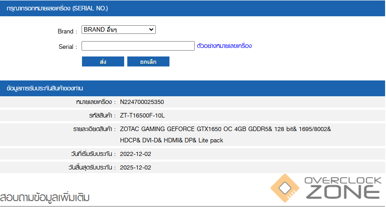Click into the Serial number input field
The image size is (386, 207).
pos(138,46)
